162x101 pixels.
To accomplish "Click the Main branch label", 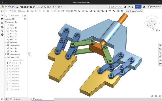I will click(38, 7).
